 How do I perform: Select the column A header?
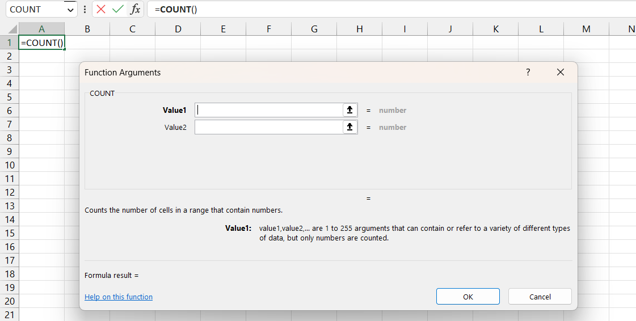click(41, 29)
